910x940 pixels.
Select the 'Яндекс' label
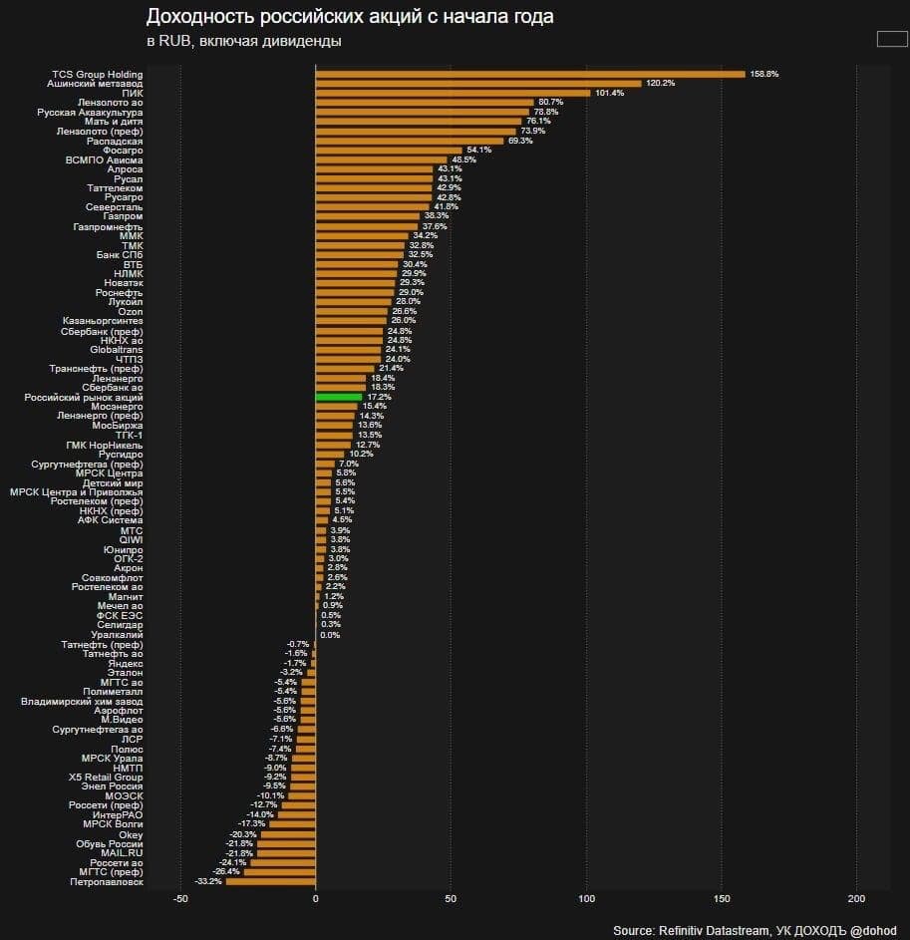pos(126,664)
